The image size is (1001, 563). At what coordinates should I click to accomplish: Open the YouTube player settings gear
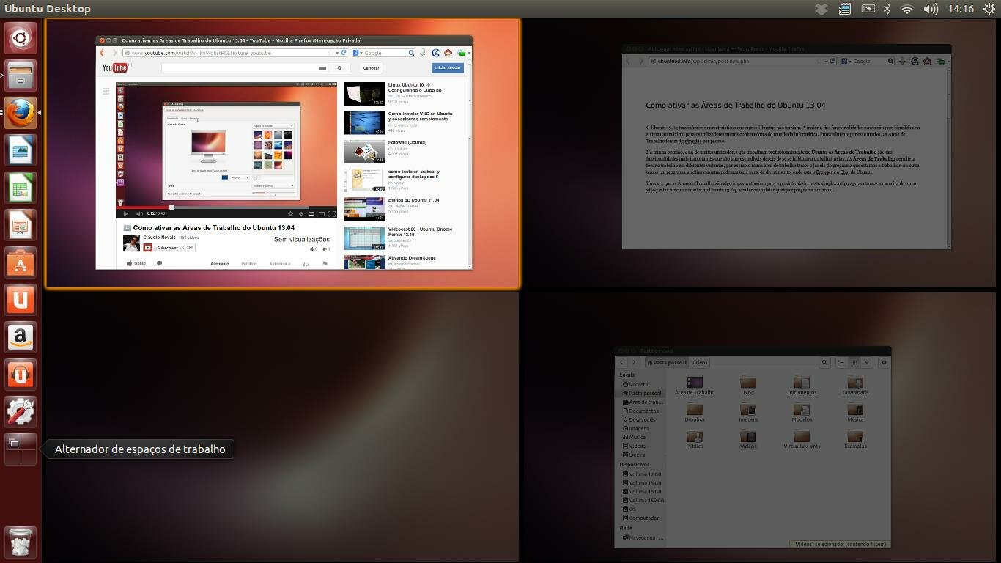(x=290, y=214)
